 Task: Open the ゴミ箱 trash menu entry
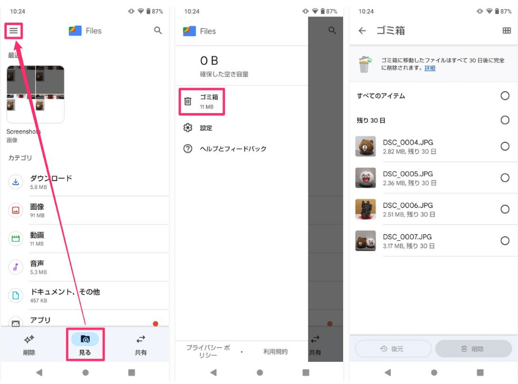pyautogui.click(x=202, y=102)
